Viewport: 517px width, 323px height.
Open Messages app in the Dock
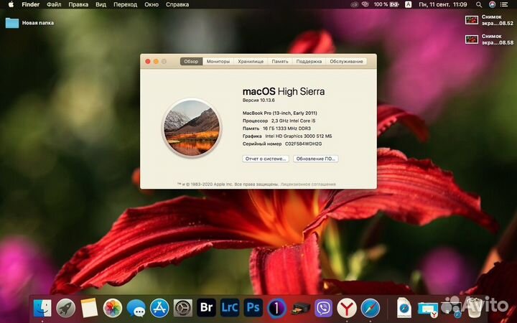136,308
